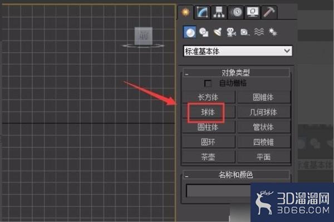The height and width of the screenshot is (222, 334).
Task: Select the Lights category icon
Action: [218, 32]
